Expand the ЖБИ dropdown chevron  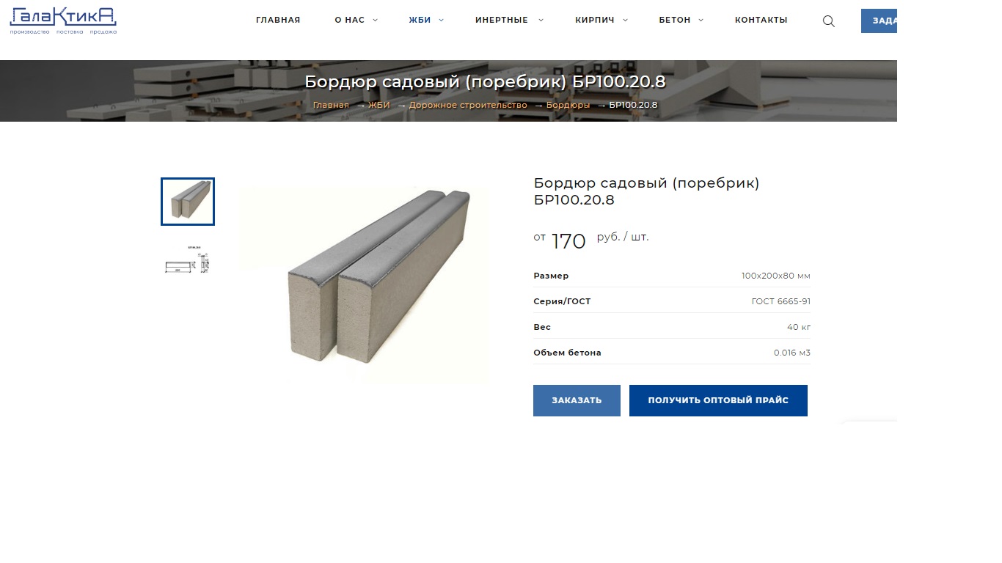tap(442, 21)
